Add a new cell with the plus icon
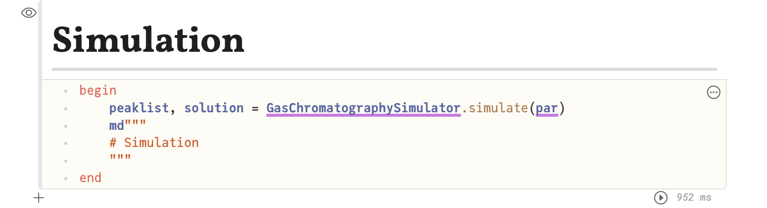Screen dimensions: 767x208 pyautogui.click(x=39, y=198)
